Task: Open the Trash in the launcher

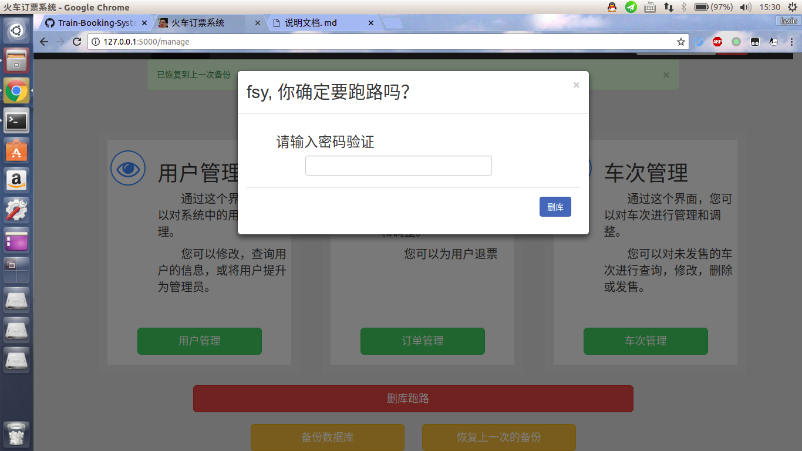Action: [16, 435]
